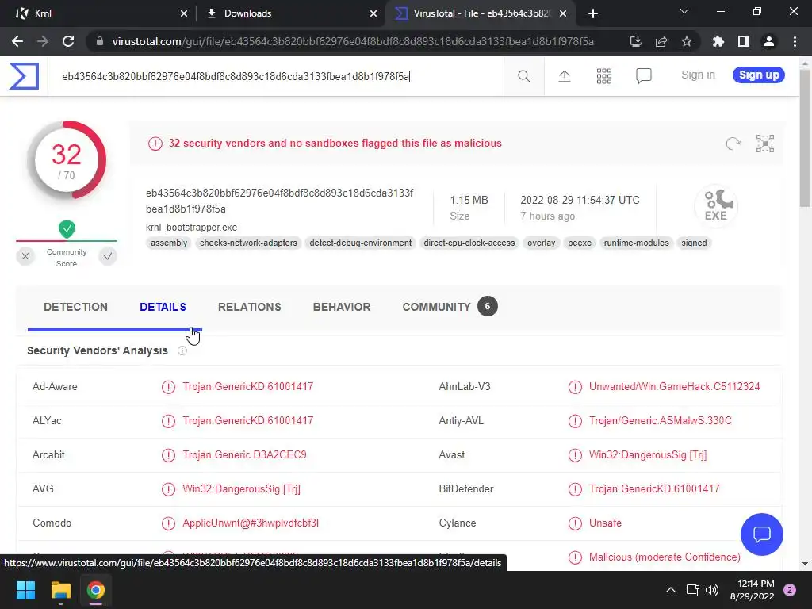Click the reanalyze refresh icon
This screenshot has width=812, height=609.
733,144
